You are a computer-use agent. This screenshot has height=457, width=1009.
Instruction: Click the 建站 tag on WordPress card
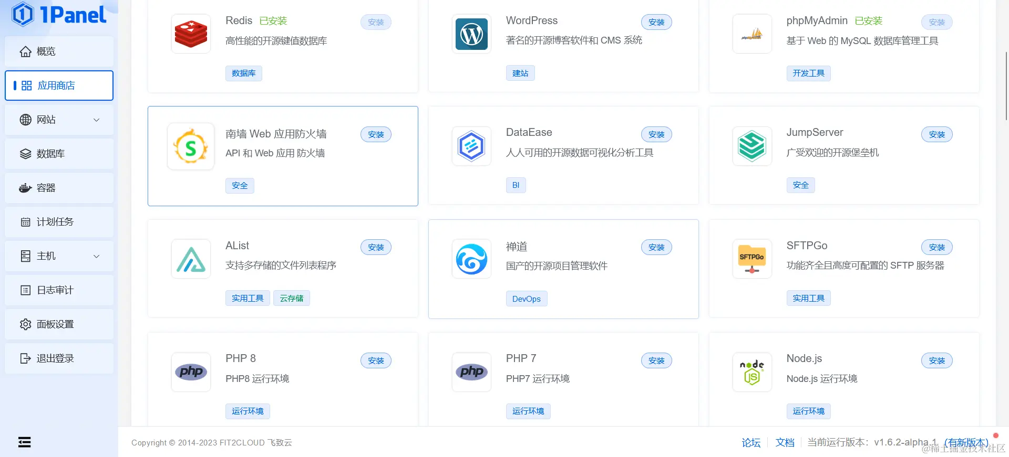[520, 73]
